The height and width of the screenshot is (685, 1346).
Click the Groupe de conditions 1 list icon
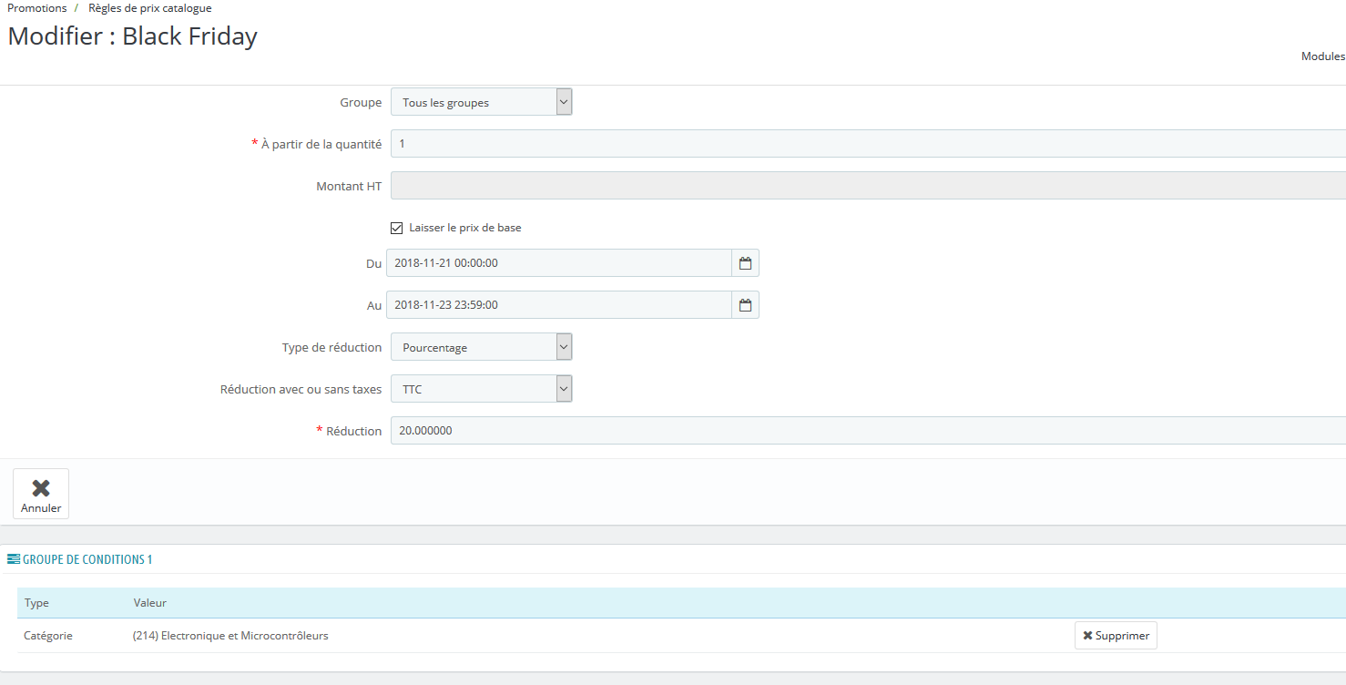click(14, 559)
